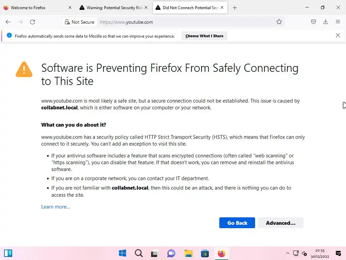This screenshot has width=346, height=260.
Task: Open the Downloads toolbar icon
Action: click(x=325, y=22)
